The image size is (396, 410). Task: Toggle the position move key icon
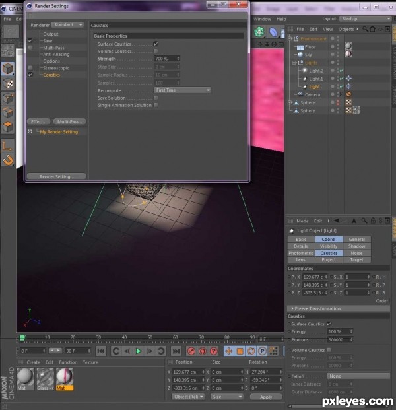(x=229, y=351)
